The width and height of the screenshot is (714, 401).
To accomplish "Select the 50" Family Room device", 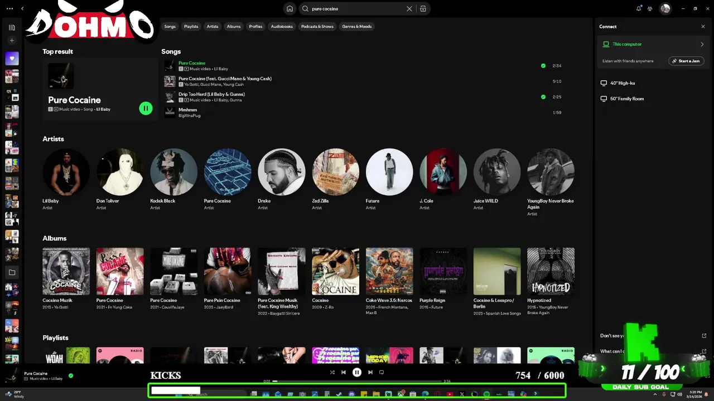I will pyautogui.click(x=627, y=99).
